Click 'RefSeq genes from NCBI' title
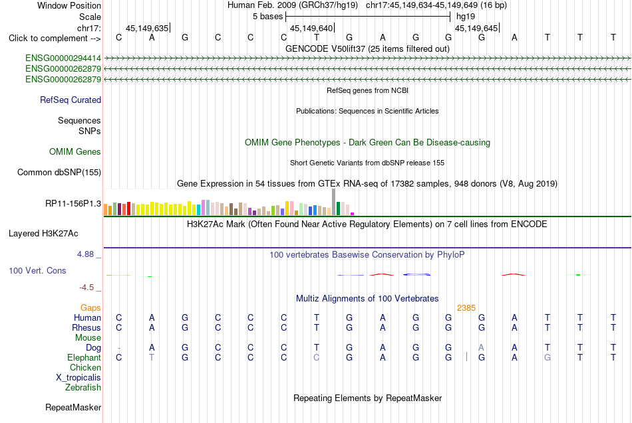The image size is (632, 423). [x=367, y=90]
